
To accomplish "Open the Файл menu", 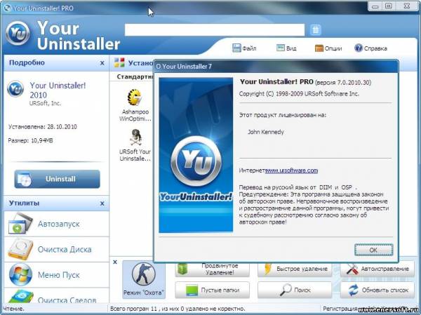I will point(244,48).
